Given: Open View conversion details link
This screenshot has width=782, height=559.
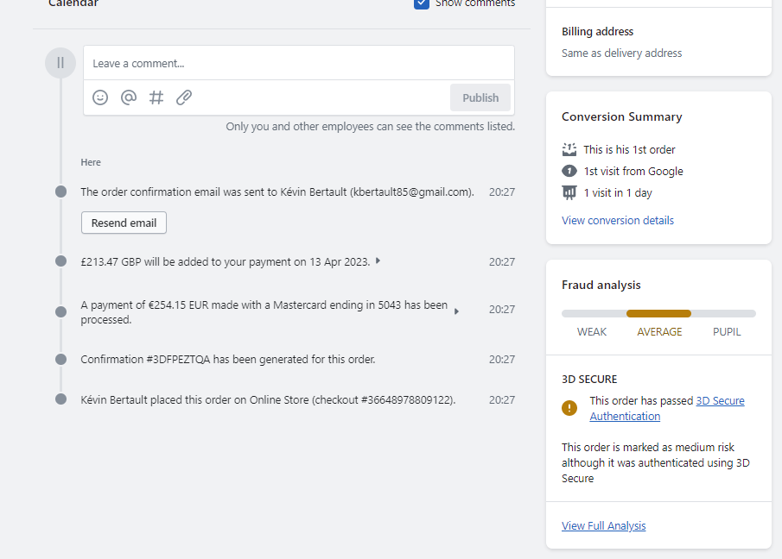Looking at the screenshot, I should tap(617, 220).
